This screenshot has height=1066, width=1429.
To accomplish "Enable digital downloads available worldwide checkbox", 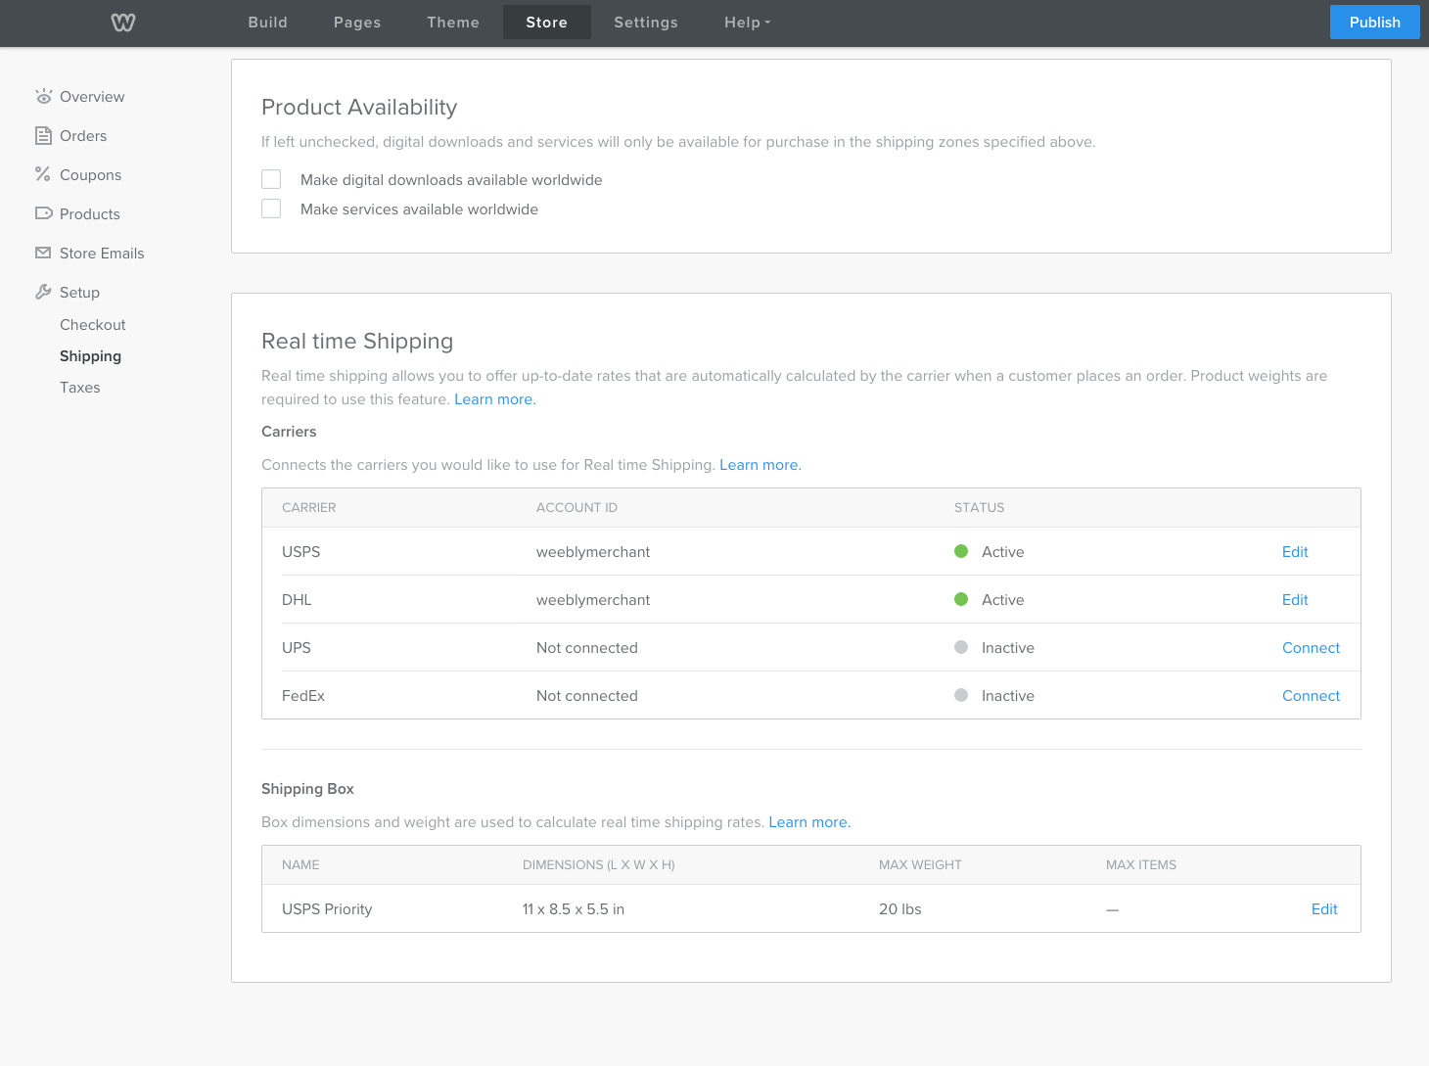I will pyautogui.click(x=271, y=179).
